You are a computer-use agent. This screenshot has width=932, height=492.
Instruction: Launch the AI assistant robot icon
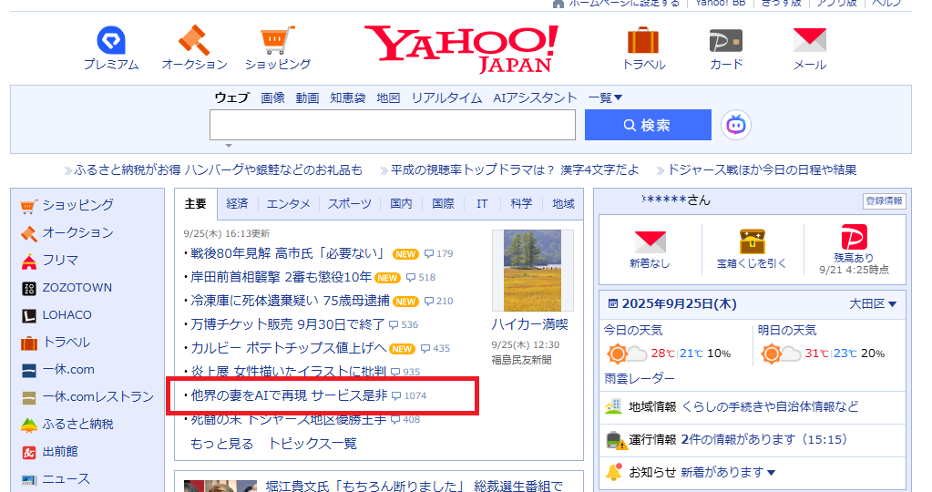(x=736, y=125)
